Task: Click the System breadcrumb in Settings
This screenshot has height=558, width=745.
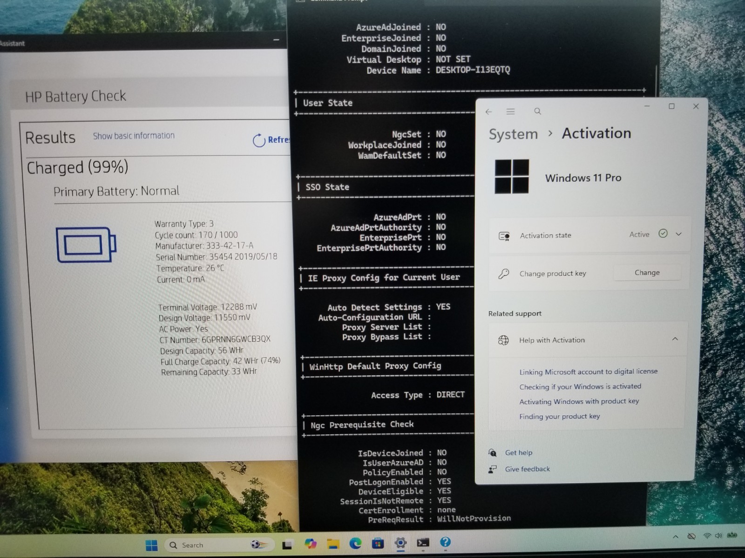Action: [x=513, y=134]
